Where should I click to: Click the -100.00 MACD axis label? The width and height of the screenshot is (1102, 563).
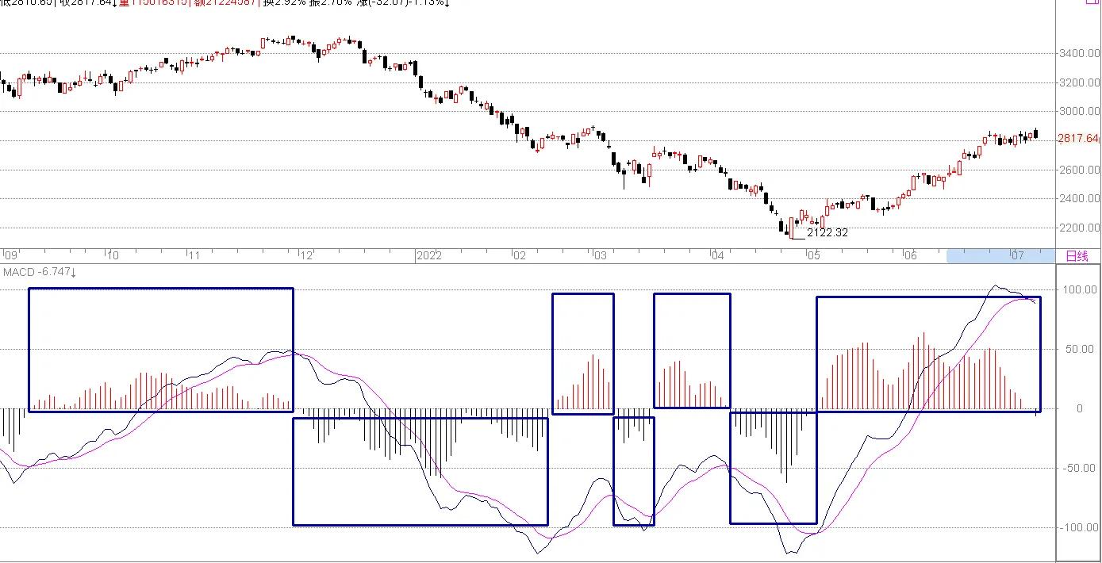tap(1079, 527)
